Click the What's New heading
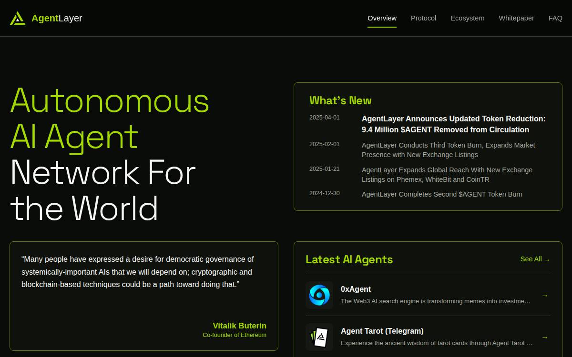Viewport: 572px width, 357px height. [340, 100]
